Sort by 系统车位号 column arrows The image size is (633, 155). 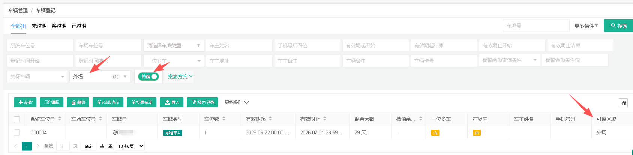[x=60, y=119]
